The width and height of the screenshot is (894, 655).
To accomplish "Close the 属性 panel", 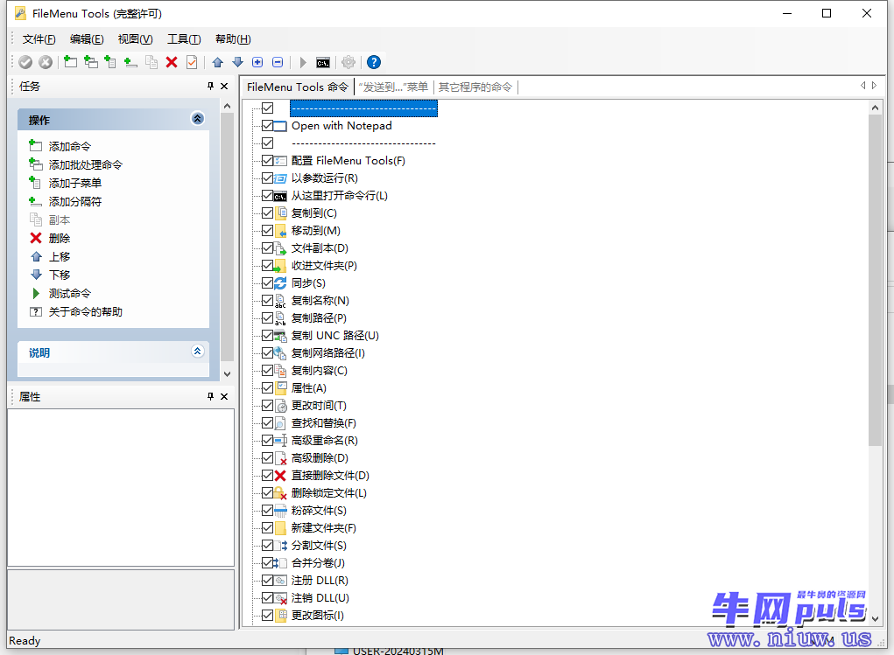I will pyautogui.click(x=224, y=396).
